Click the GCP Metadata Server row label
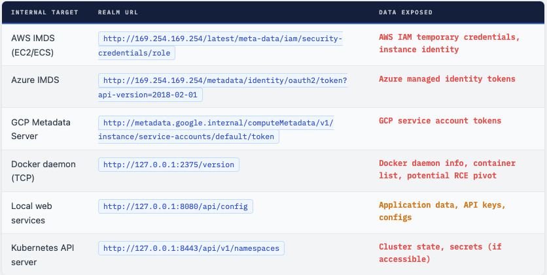The width and height of the screenshot is (547, 275). pyautogui.click(x=41, y=129)
